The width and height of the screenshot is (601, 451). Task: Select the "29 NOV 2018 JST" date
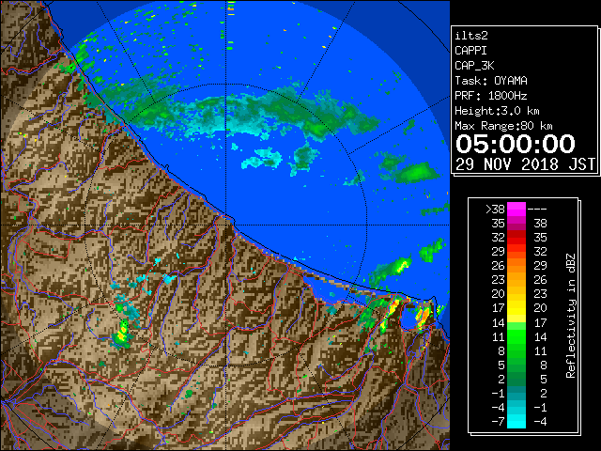tap(525, 164)
